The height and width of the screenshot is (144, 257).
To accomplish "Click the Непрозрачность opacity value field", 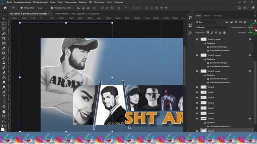I will pos(250,27).
